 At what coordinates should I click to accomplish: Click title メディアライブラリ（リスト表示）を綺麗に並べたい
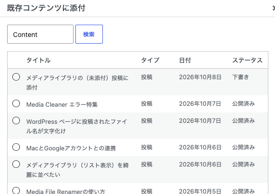click(x=77, y=170)
